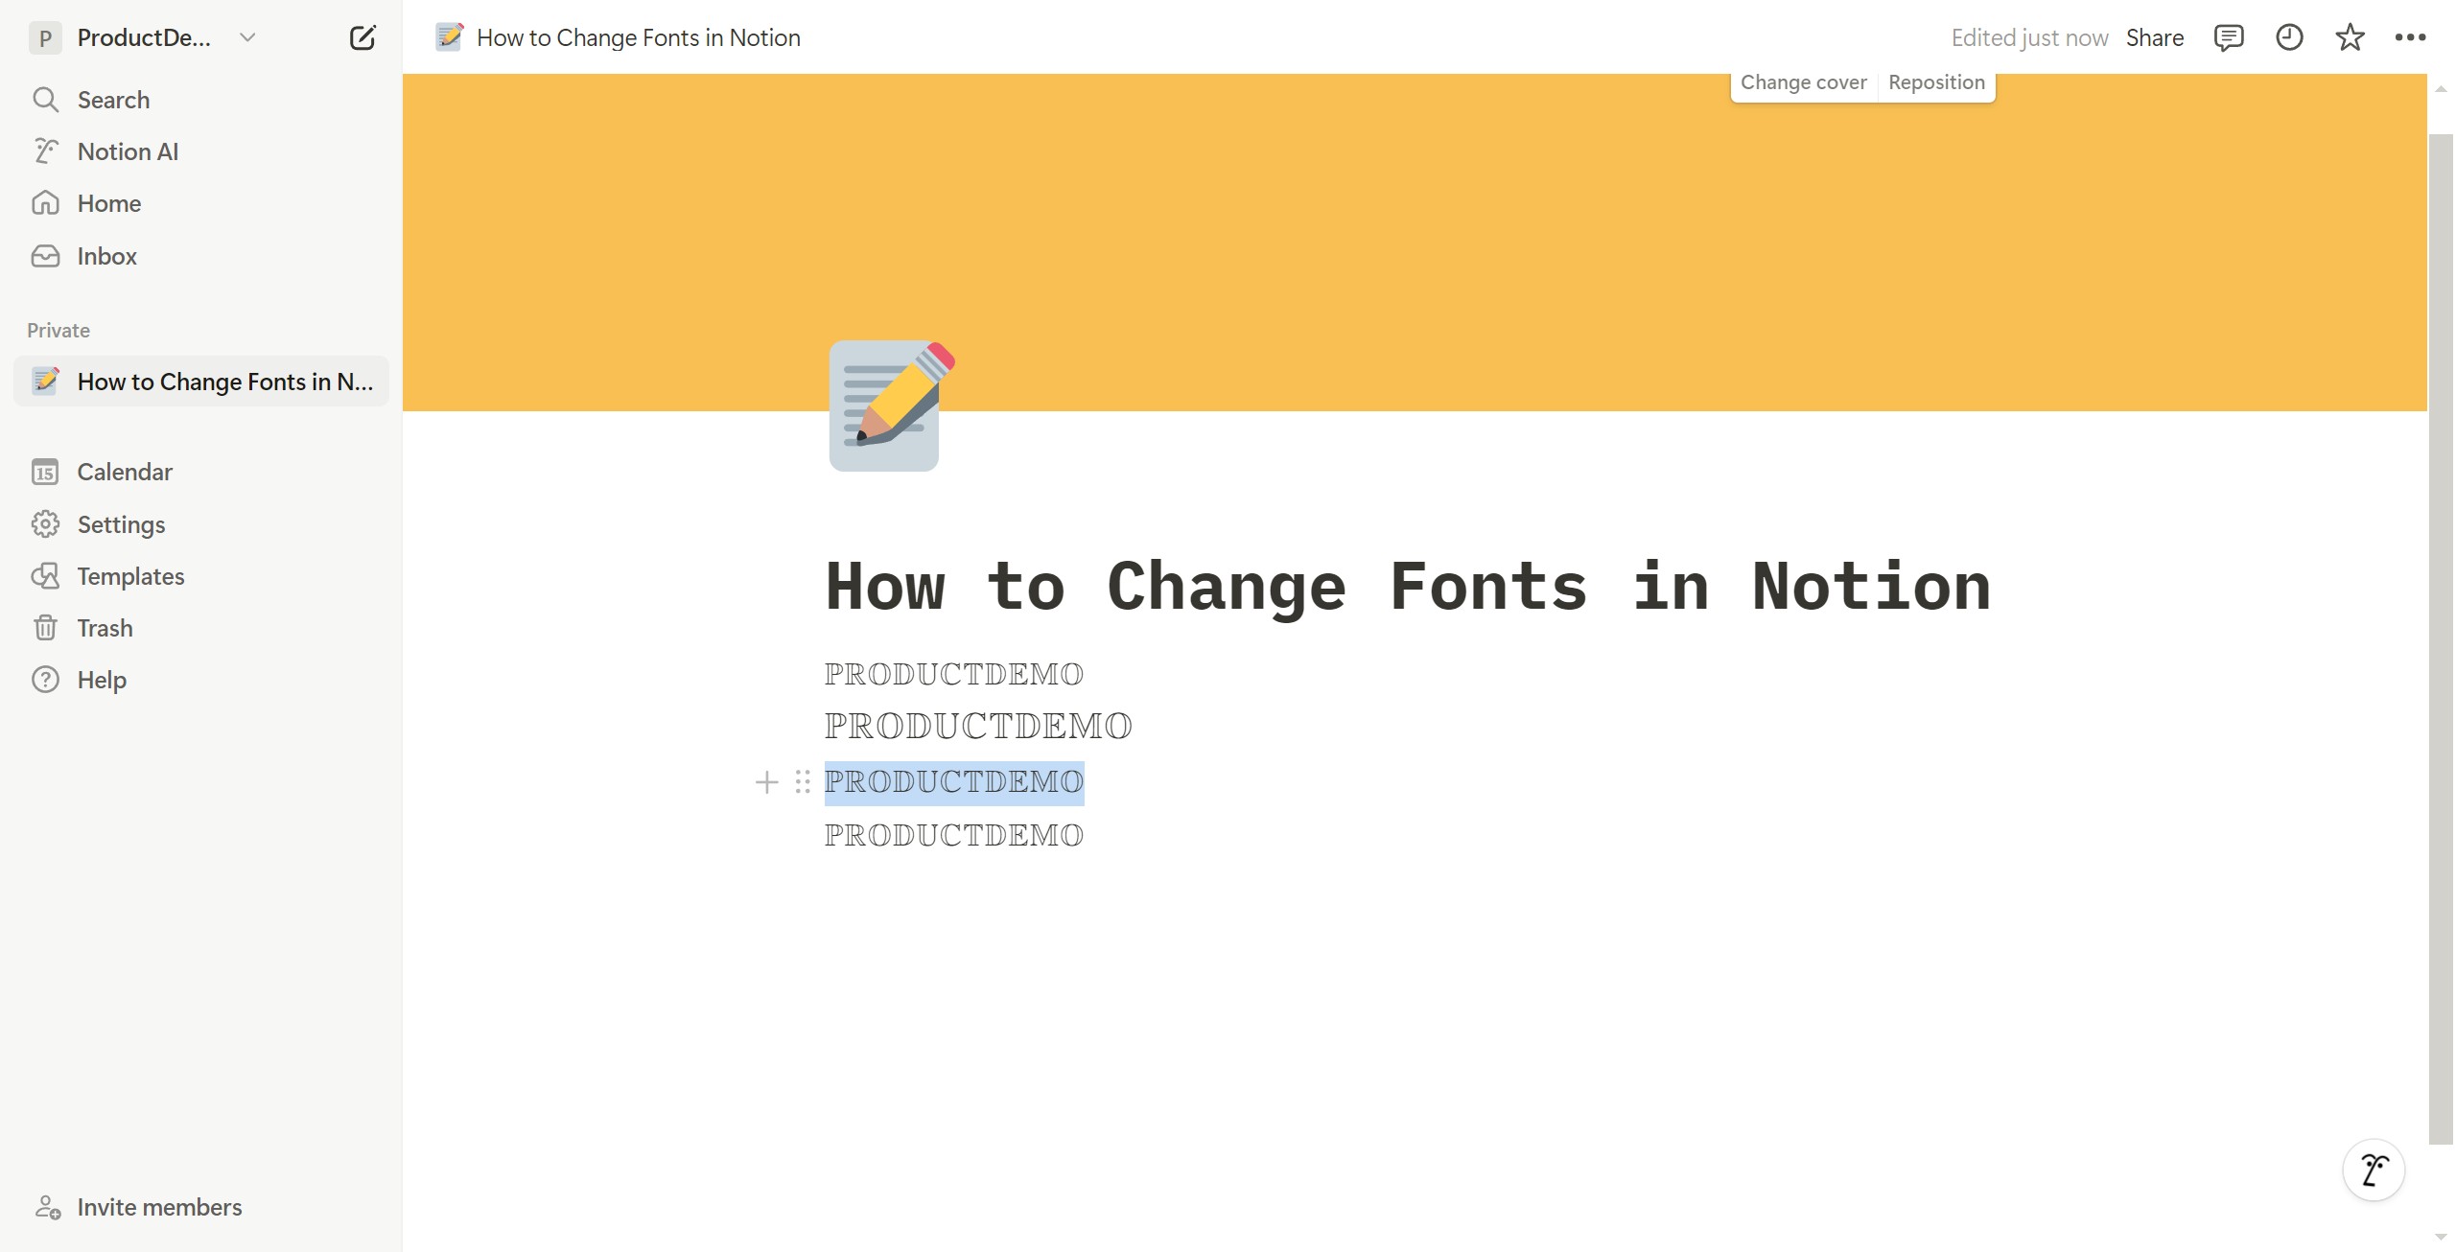Click plus icon to add block below

[766, 782]
